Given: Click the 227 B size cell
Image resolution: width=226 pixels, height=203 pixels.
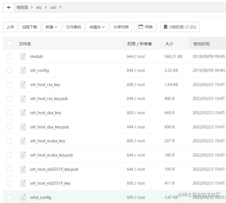Looking at the screenshot, I should [x=169, y=141].
